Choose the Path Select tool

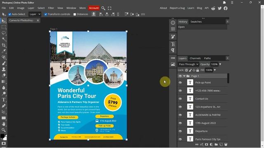(4, 112)
